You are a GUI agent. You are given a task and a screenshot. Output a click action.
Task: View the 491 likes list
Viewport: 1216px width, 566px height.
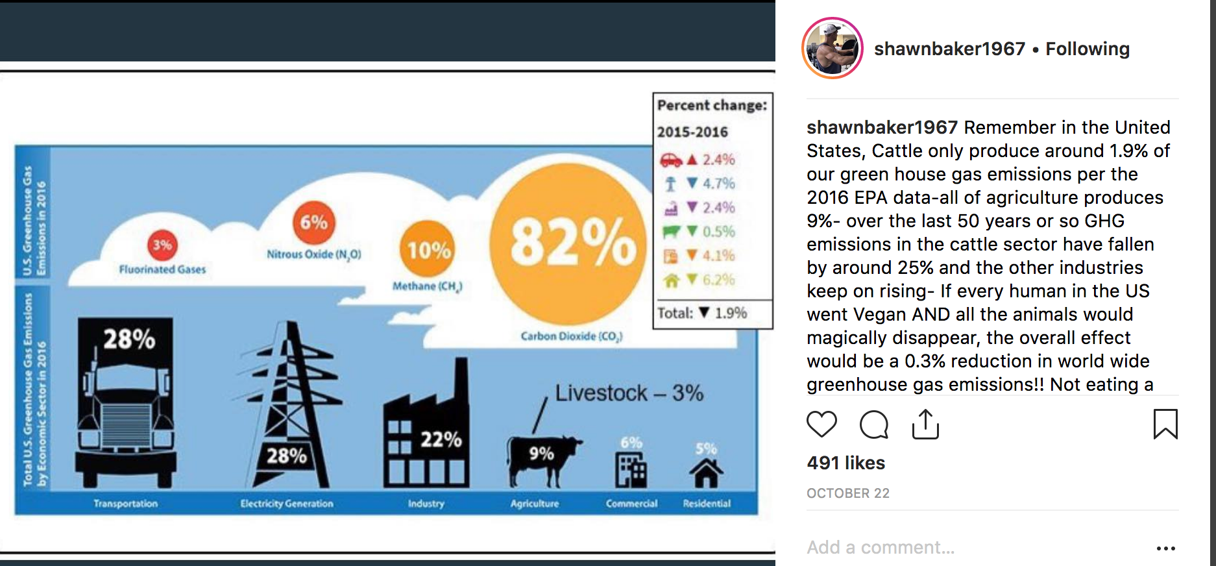click(x=845, y=463)
